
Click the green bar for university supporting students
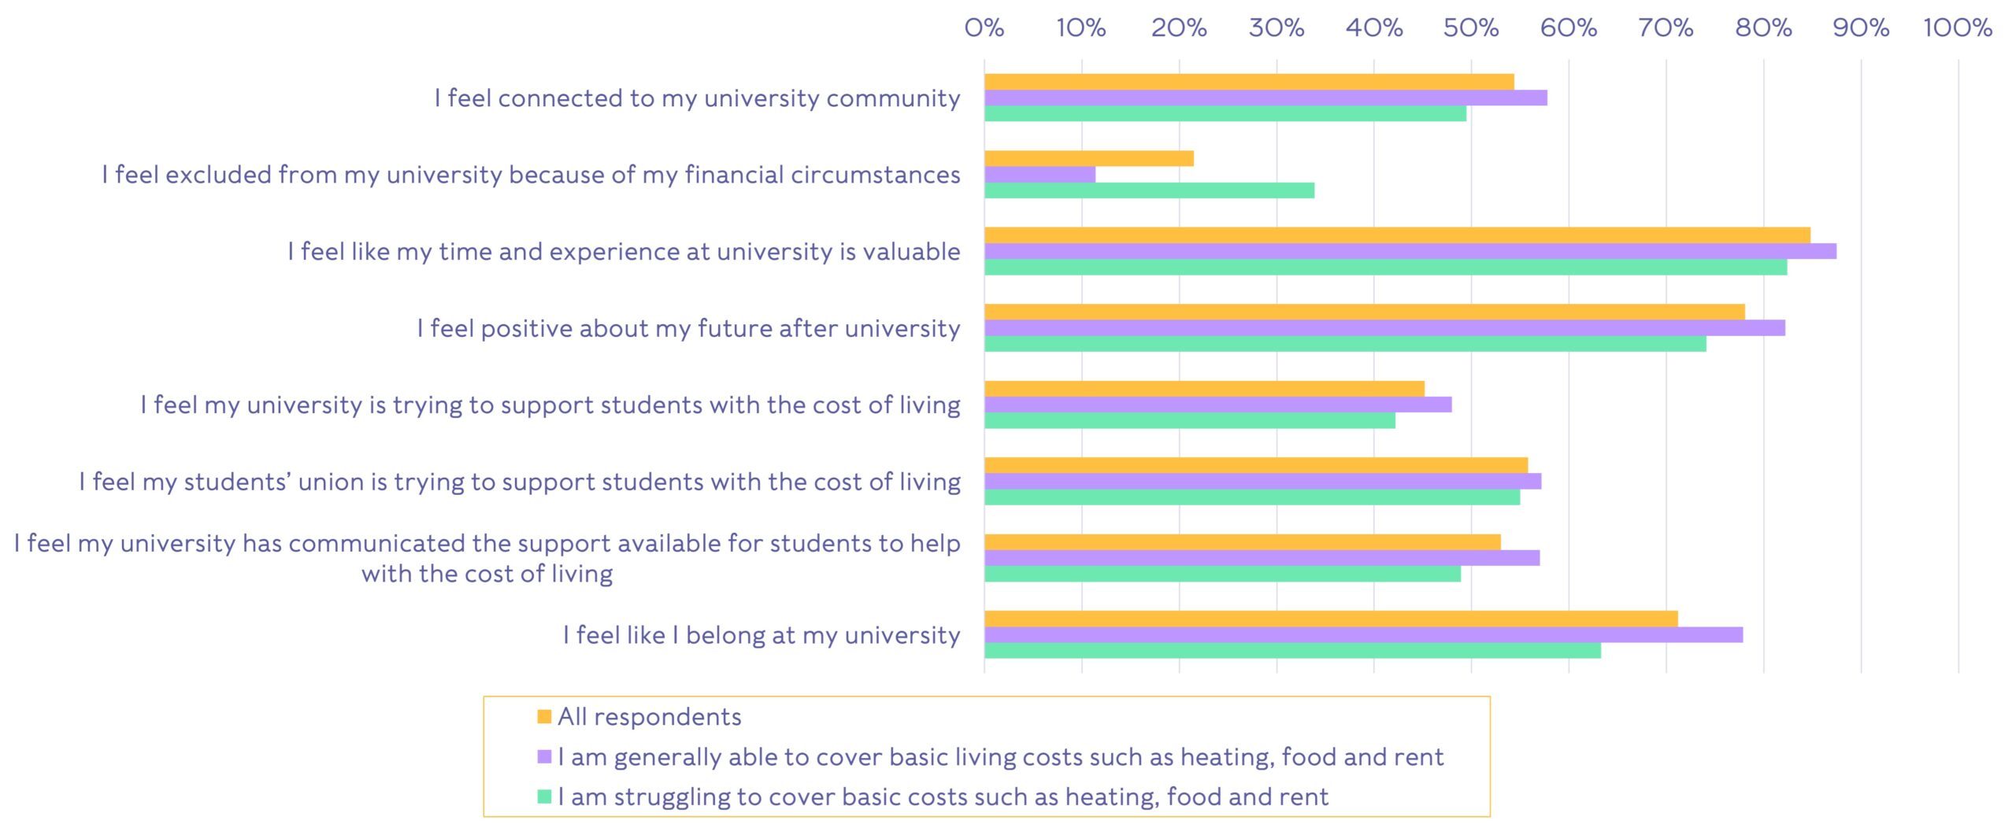[1189, 420]
